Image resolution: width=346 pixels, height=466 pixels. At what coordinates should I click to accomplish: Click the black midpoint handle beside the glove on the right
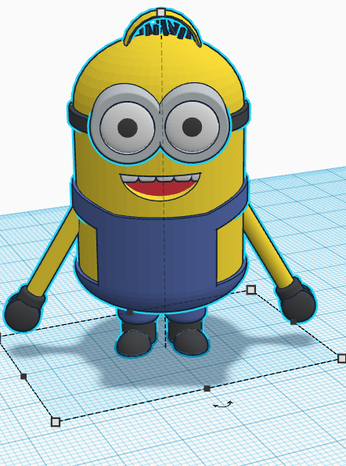click(x=293, y=322)
